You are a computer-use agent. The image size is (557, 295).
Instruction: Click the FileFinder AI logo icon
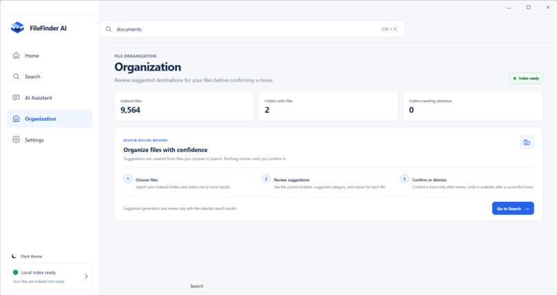pos(17,28)
